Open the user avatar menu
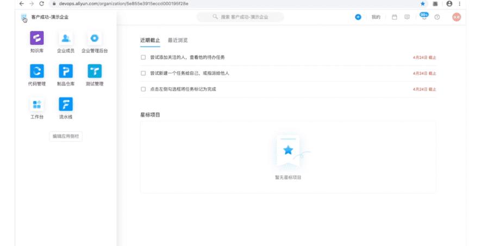The height and width of the screenshot is (246, 481). click(x=457, y=17)
